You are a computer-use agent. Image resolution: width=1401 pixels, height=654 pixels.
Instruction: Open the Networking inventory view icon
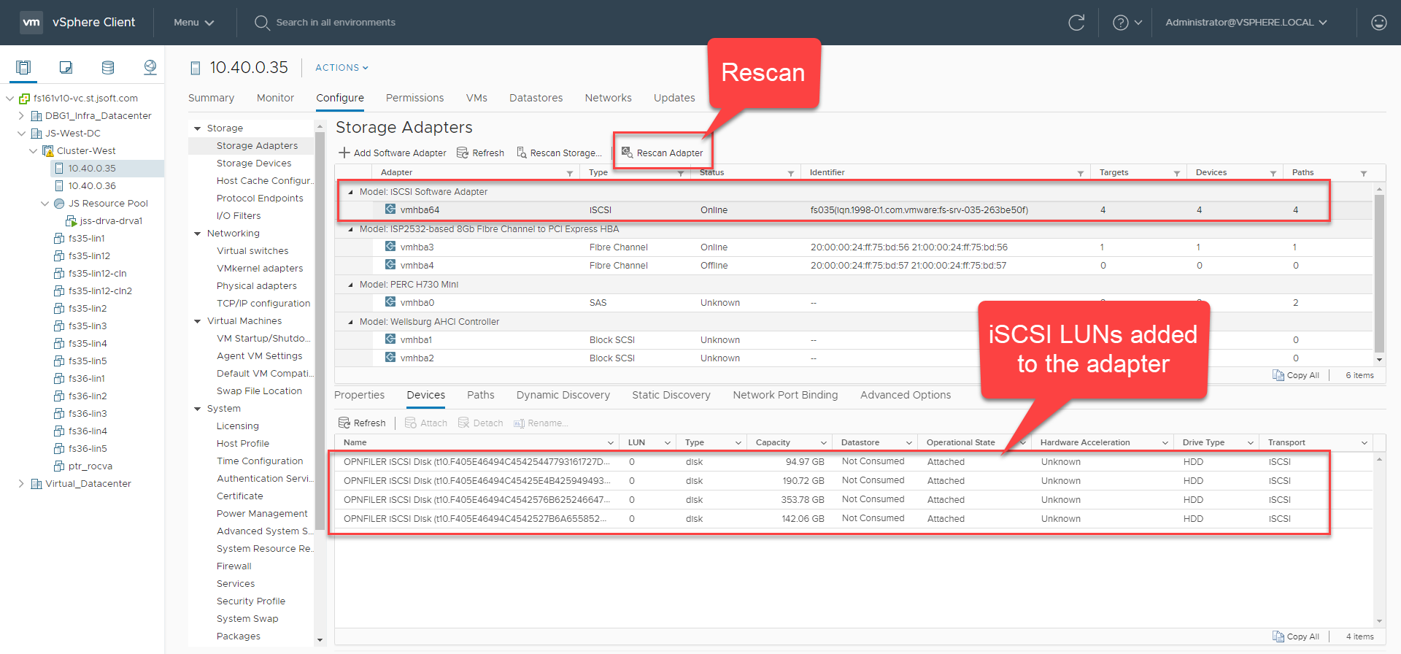(x=150, y=68)
